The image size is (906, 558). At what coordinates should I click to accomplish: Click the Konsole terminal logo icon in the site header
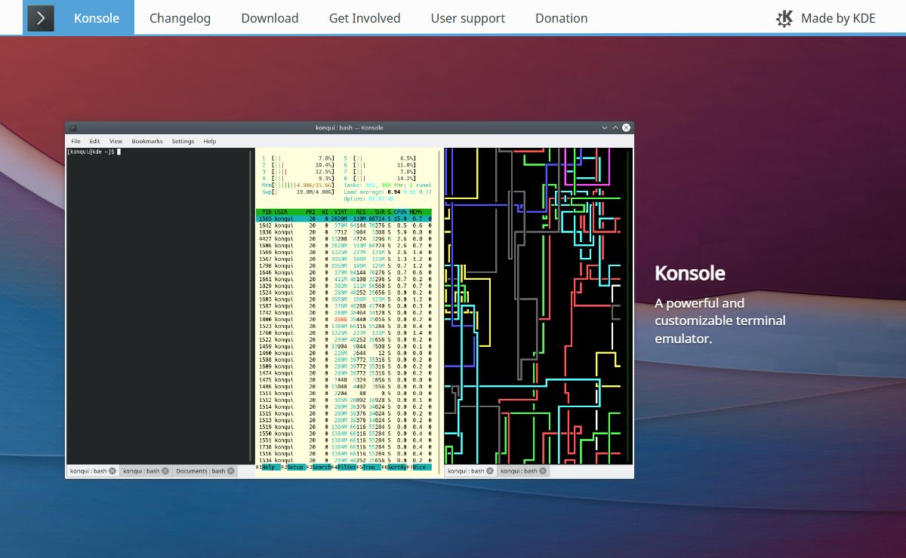[x=41, y=17]
